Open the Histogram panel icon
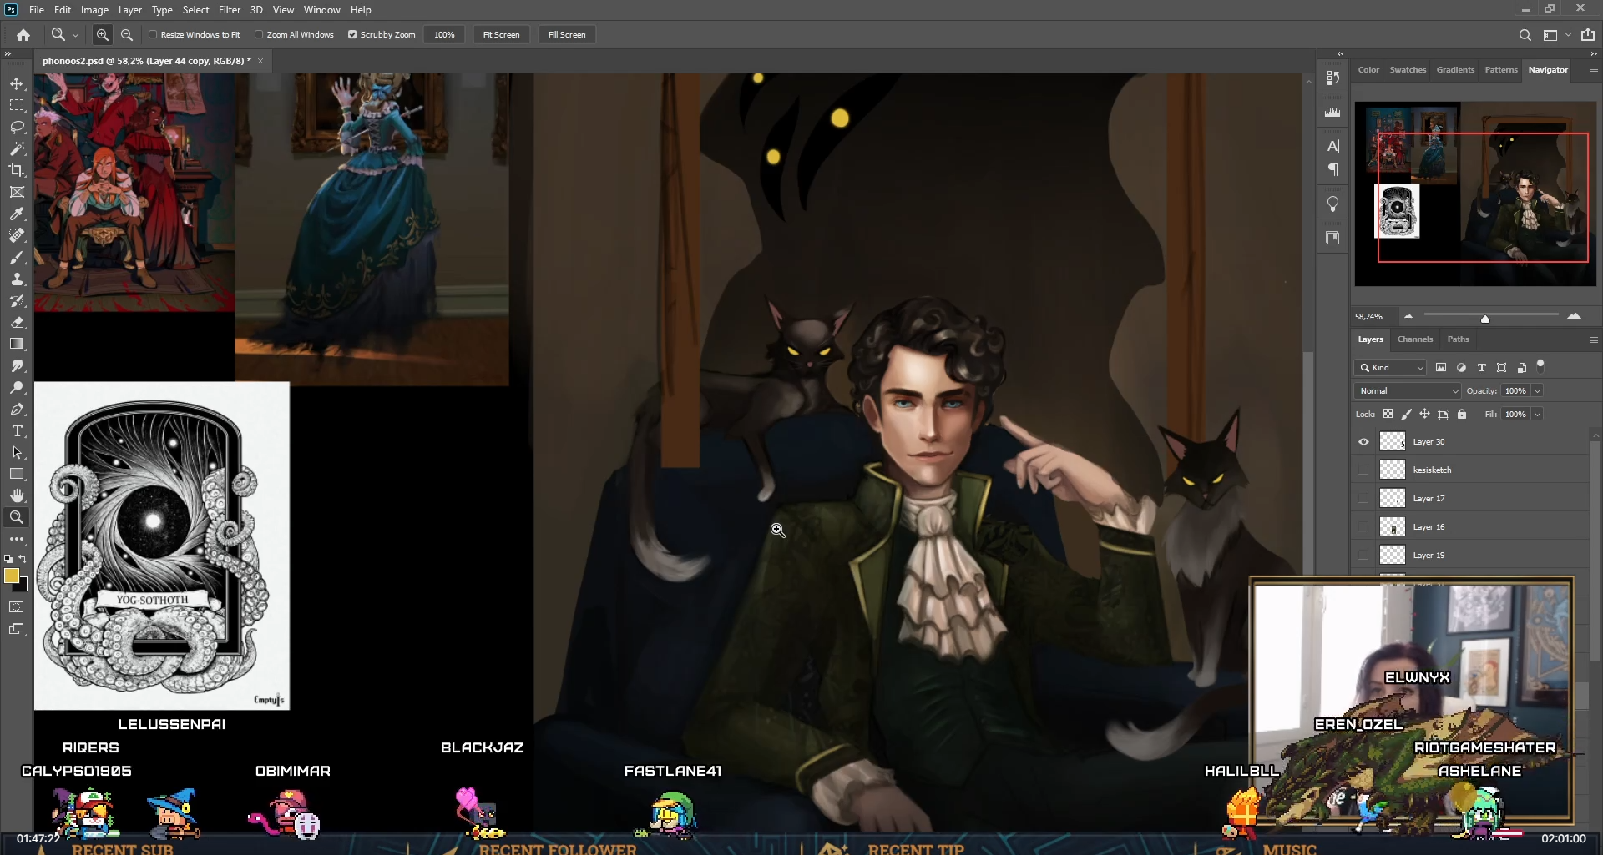Viewport: 1603px width, 855px height. click(1332, 112)
